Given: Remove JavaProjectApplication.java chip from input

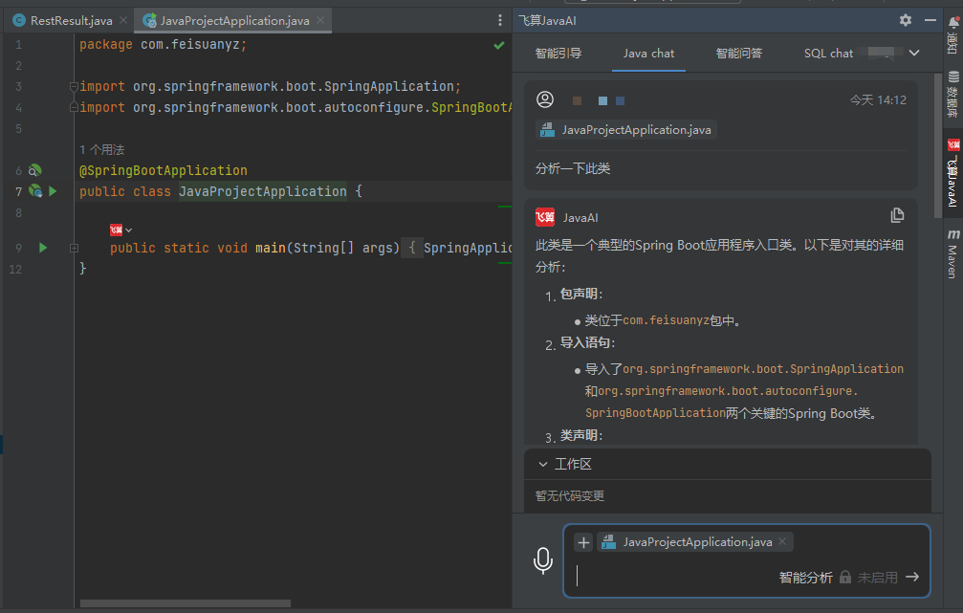Looking at the screenshot, I should coord(782,541).
